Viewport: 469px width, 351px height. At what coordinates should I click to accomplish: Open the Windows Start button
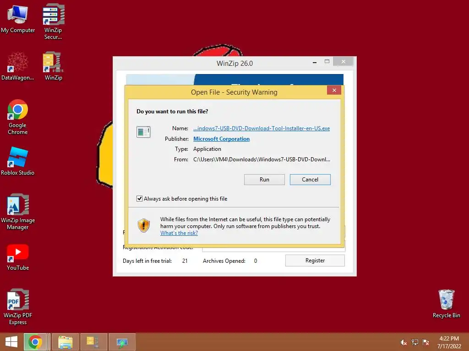pos(11,342)
